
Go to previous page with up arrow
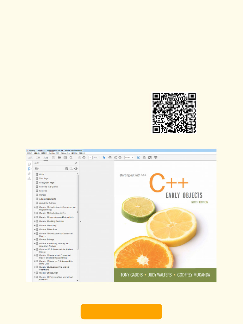[79, 158]
